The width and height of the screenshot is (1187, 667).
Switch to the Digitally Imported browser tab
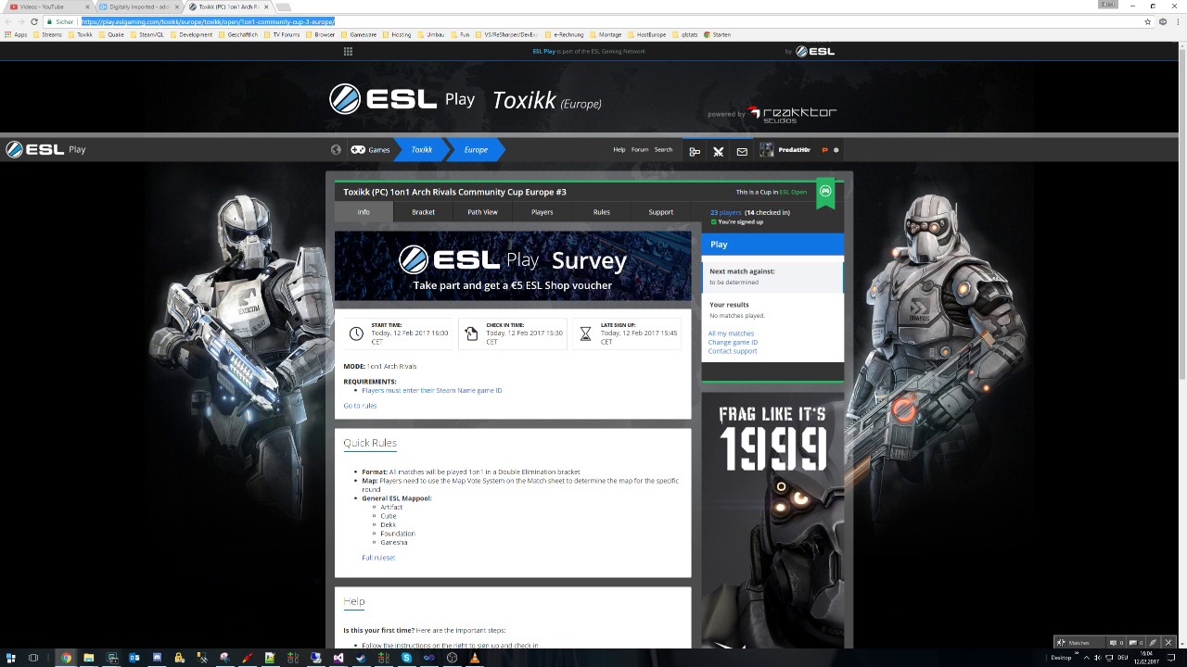coord(137,6)
